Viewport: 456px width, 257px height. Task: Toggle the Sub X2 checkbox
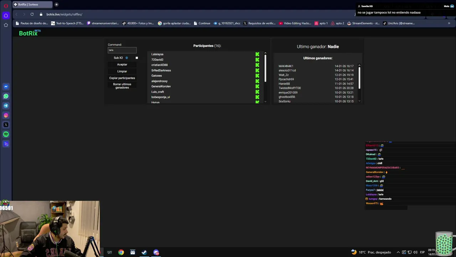(136, 58)
